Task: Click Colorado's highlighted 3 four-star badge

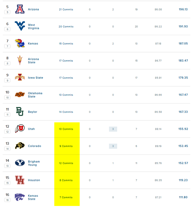Action: click(113, 146)
